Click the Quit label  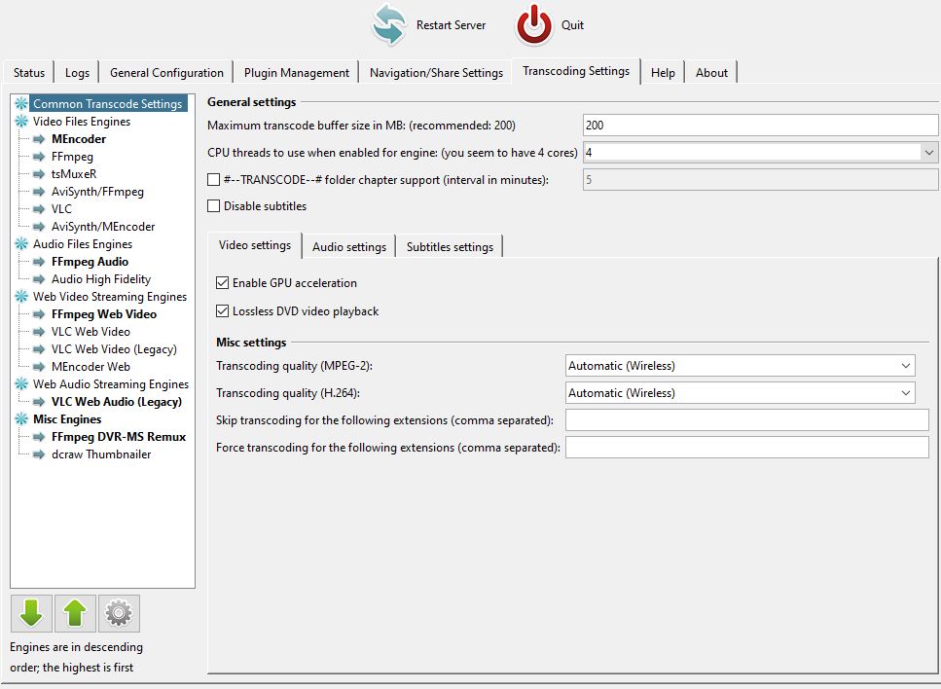pos(572,25)
